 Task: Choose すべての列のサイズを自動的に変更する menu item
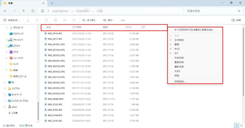193,30
